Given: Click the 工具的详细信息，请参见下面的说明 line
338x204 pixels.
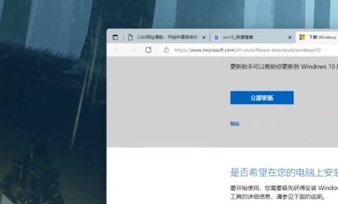Looking at the screenshot, I should (277, 197).
